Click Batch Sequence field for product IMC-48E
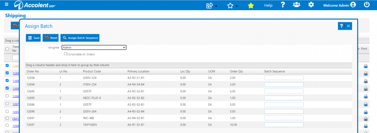 pos(284,118)
